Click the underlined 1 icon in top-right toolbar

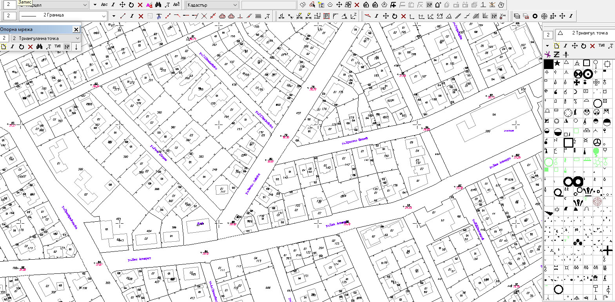tap(483, 5)
